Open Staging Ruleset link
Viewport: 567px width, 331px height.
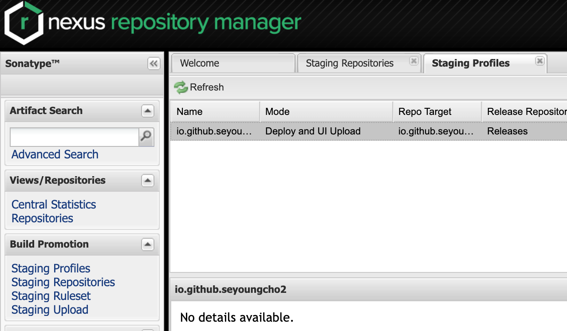[51, 296]
